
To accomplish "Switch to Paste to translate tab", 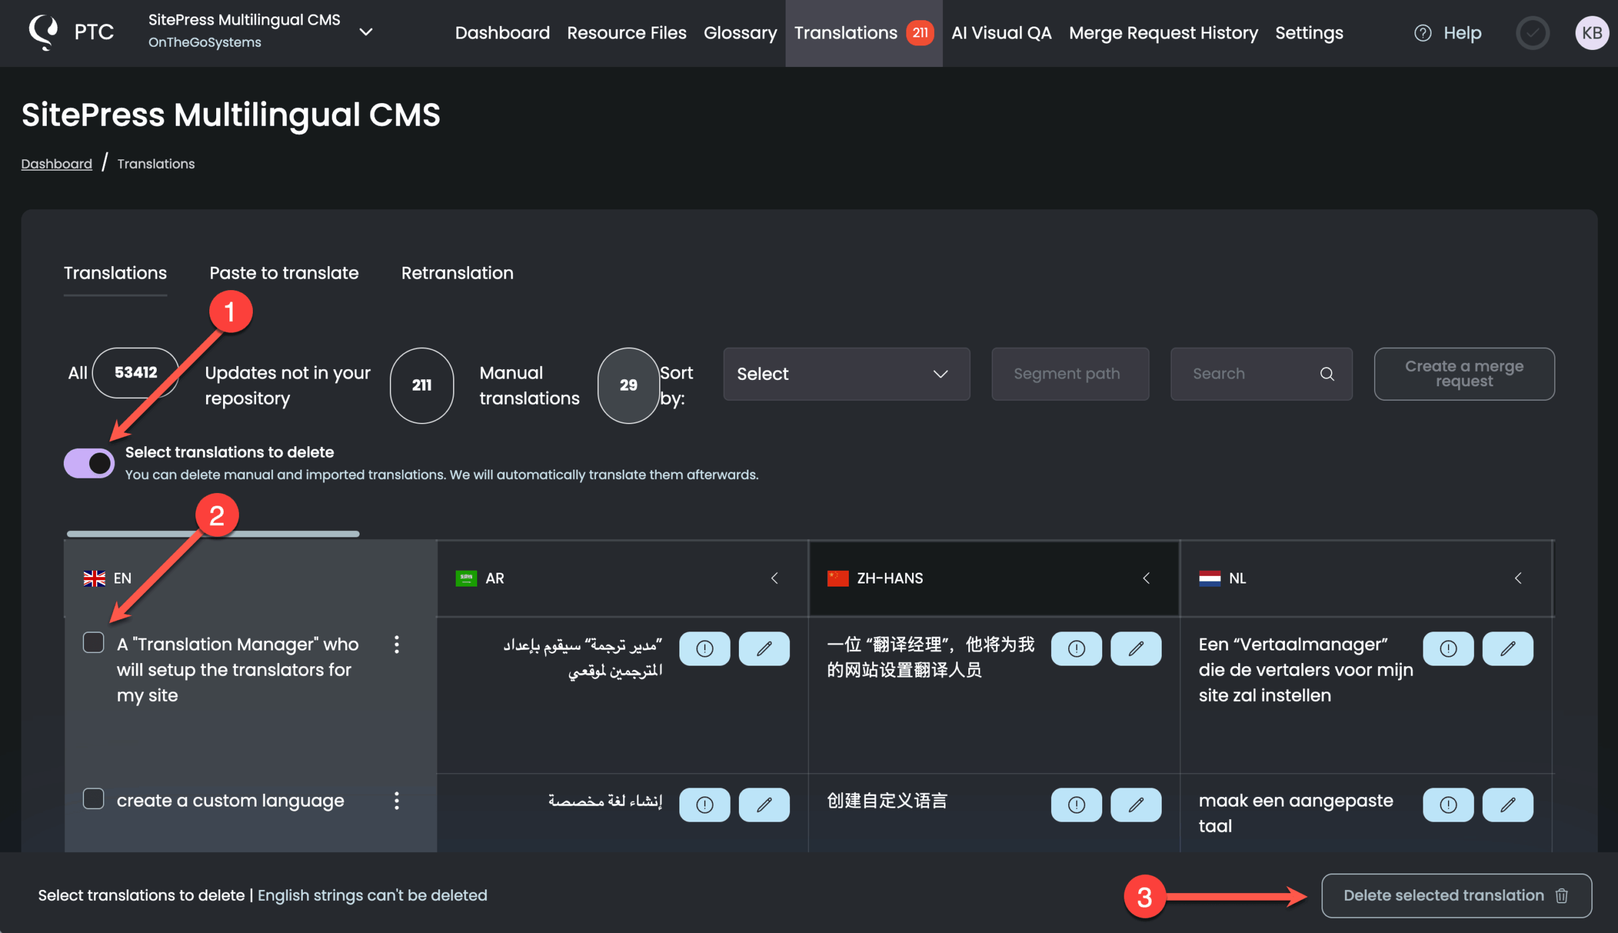I will coord(284,273).
